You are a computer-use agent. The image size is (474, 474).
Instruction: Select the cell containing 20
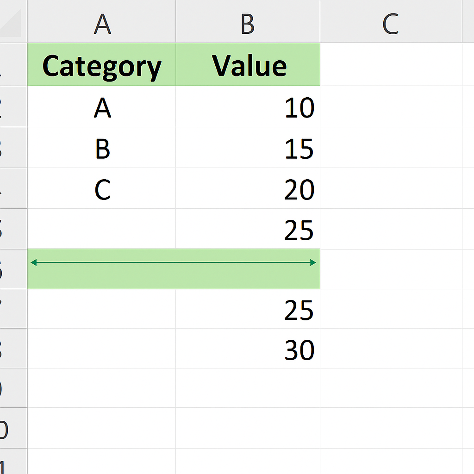point(248,189)
